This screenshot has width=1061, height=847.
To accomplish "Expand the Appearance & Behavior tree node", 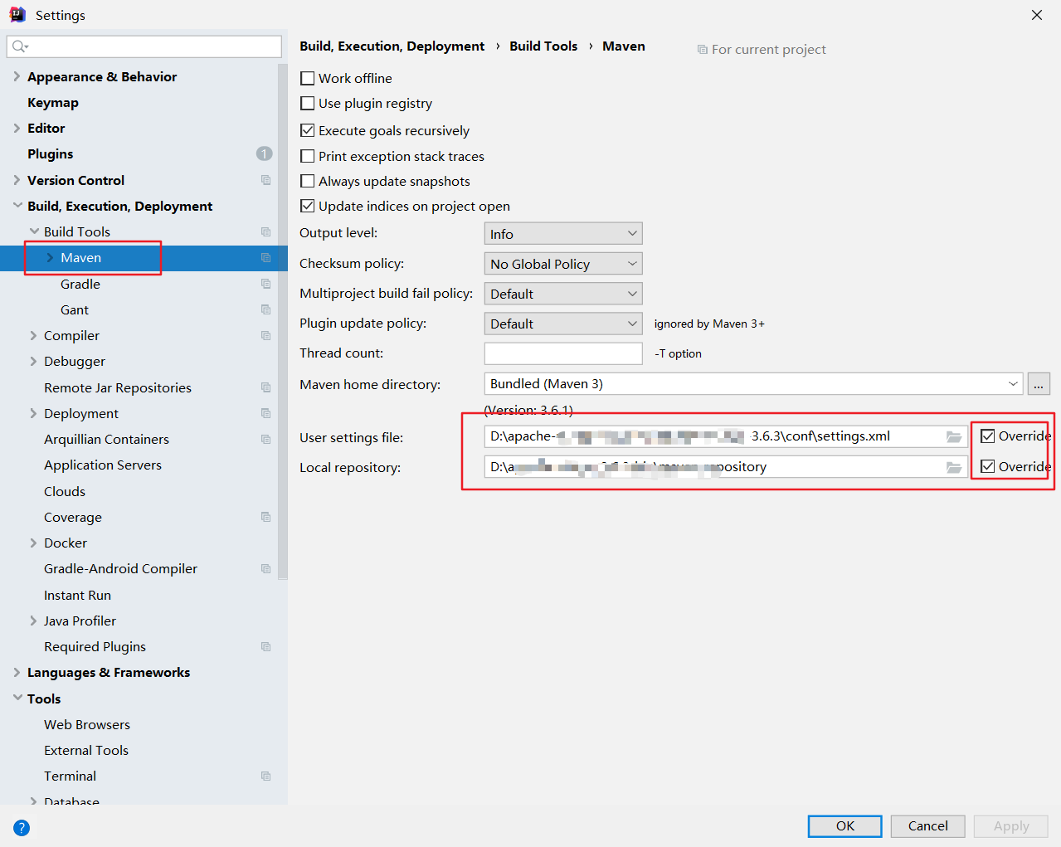I will pyautogui.click(x=17, y=76).
